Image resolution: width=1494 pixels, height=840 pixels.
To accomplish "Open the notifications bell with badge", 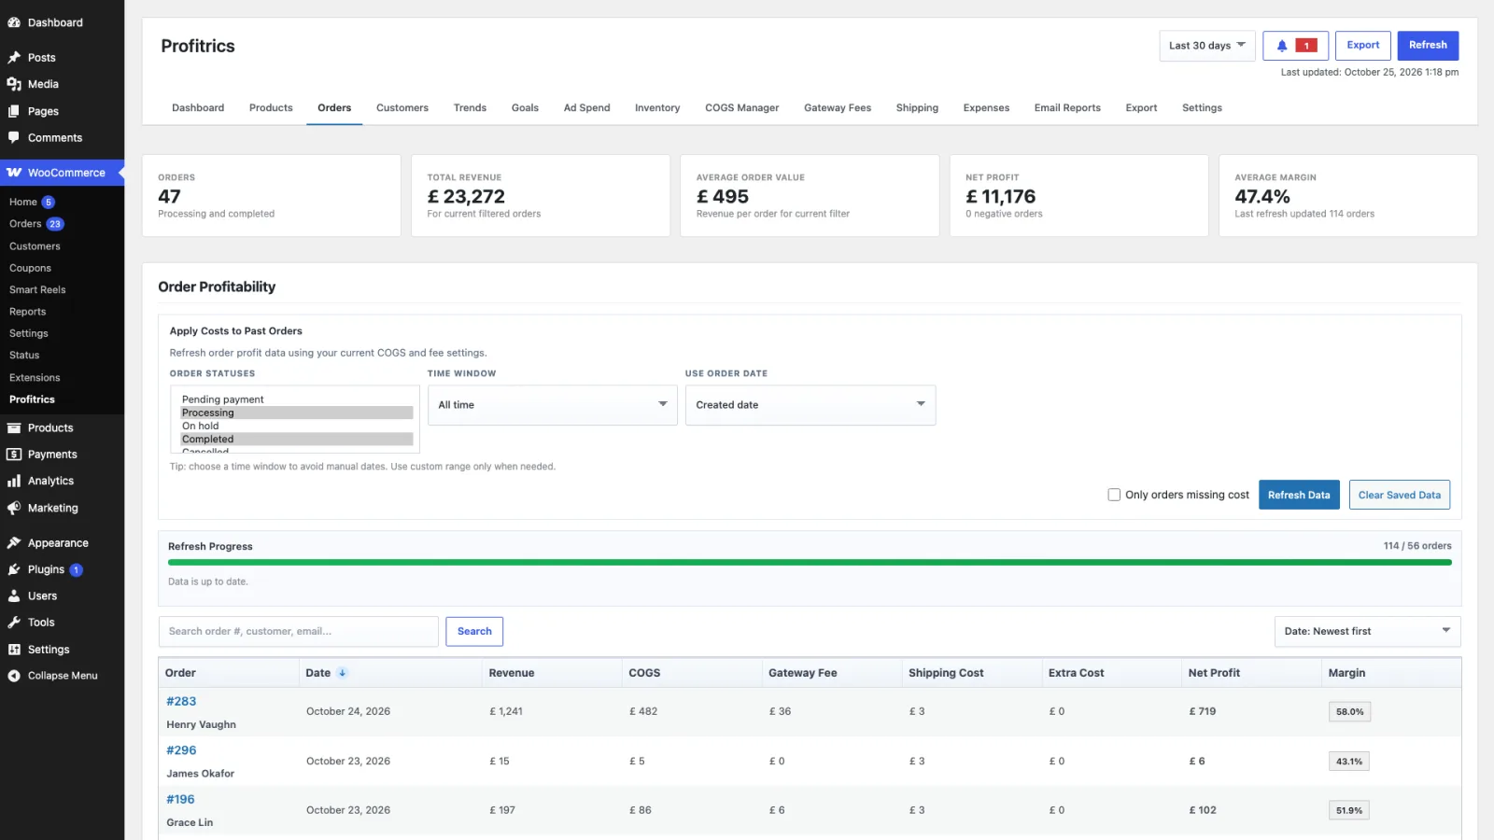I will coord(1295,46).
